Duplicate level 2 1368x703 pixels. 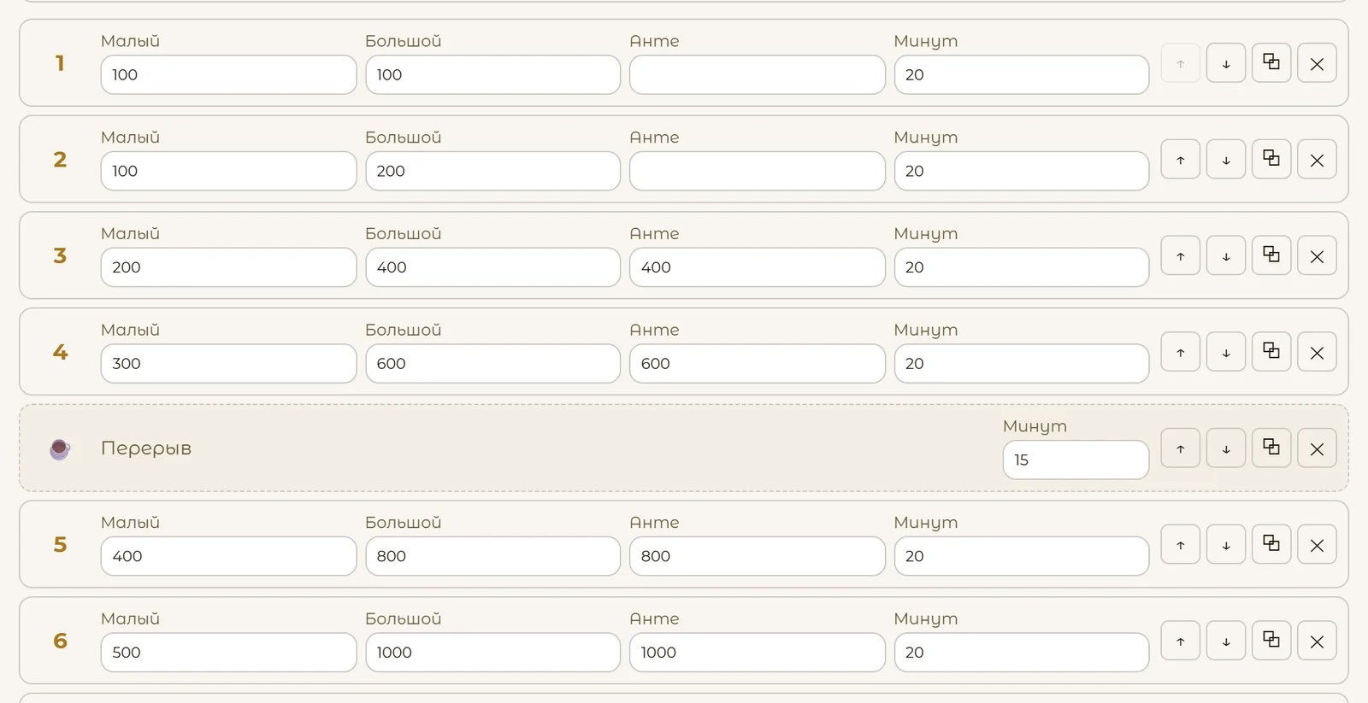[x=1271, y=160]
